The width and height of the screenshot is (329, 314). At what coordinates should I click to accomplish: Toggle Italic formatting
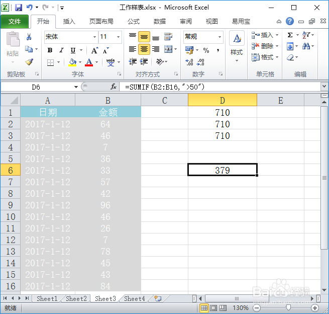[61, 50]
